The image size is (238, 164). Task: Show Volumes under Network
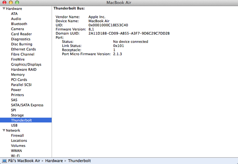pyautogui.click(x=18, y=146)
